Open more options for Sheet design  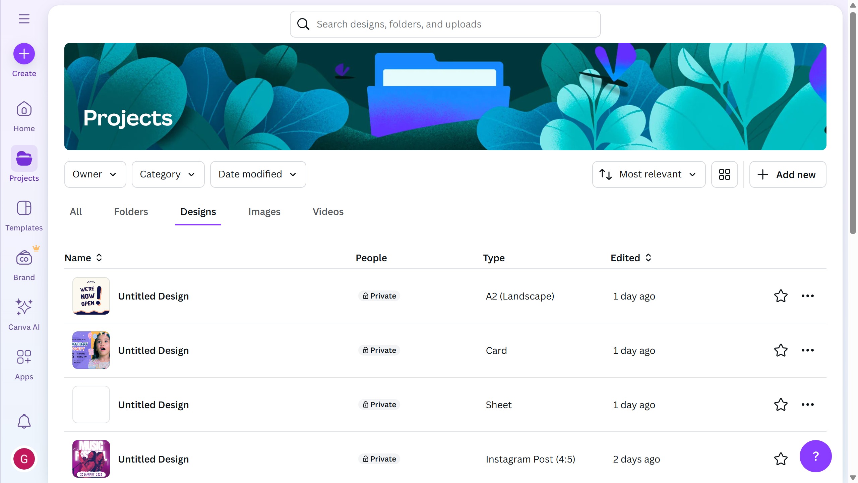point(807,405)
